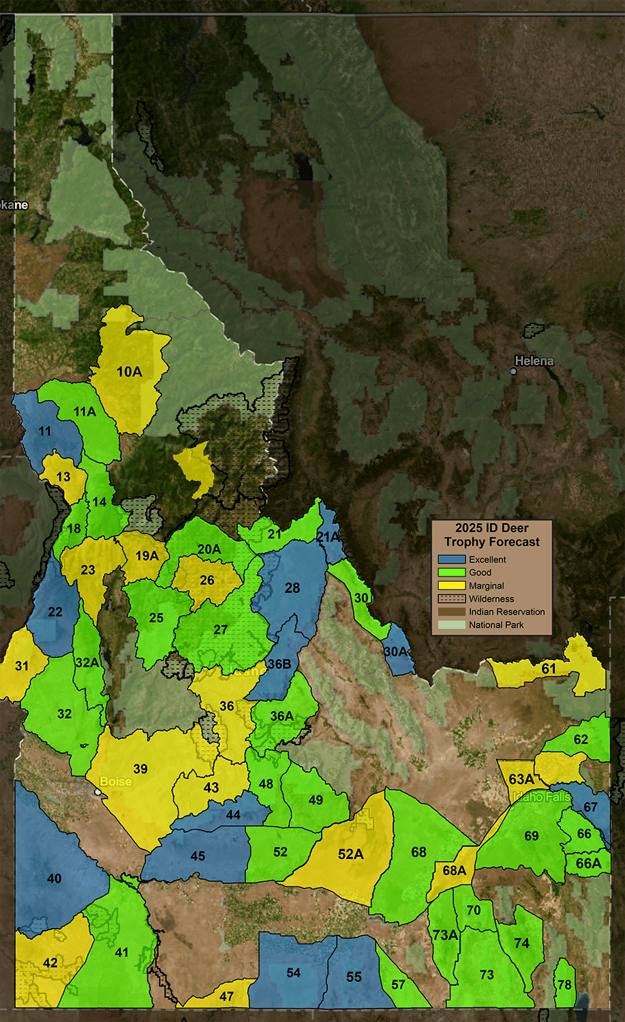Image resolution: width=625 pixels, height=1022 pixels.
Task: Select hunting unit 39
Action: click(140, 769)
